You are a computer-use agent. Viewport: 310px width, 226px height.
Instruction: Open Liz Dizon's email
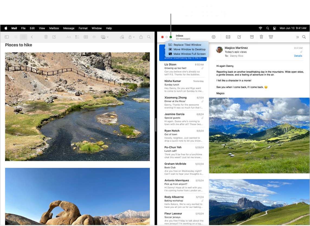coord(183,69)
